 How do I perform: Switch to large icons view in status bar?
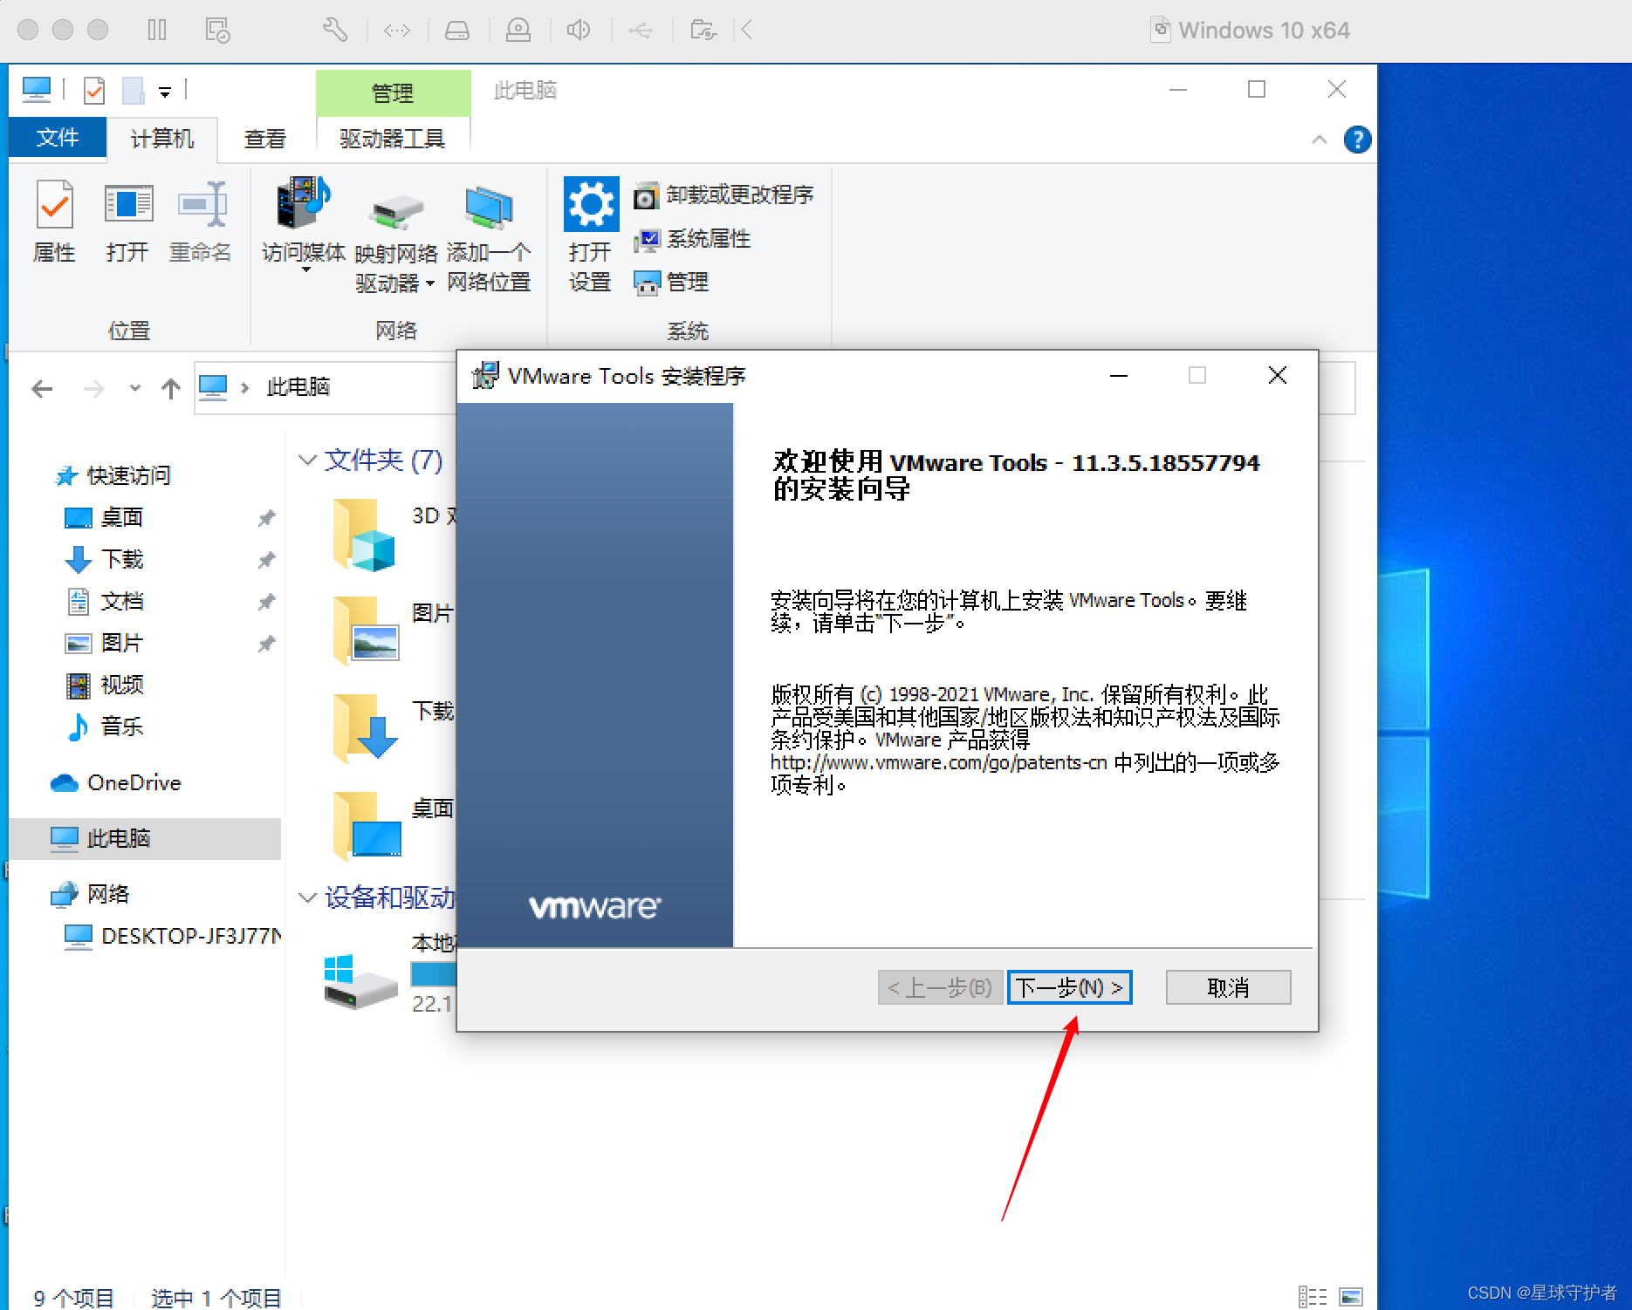point(1351,1297)
